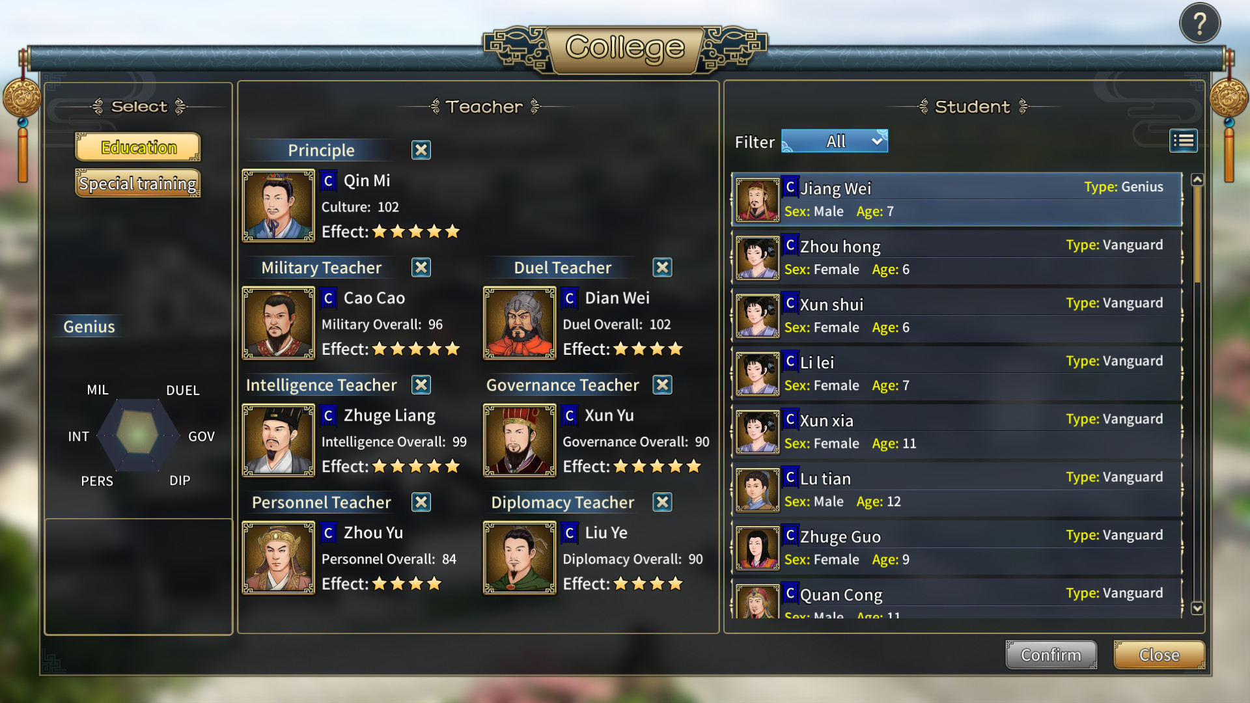Screen dimensions: 1250x703
Task: Click the student list scroll-down arrow
Action: [1197, 608]
